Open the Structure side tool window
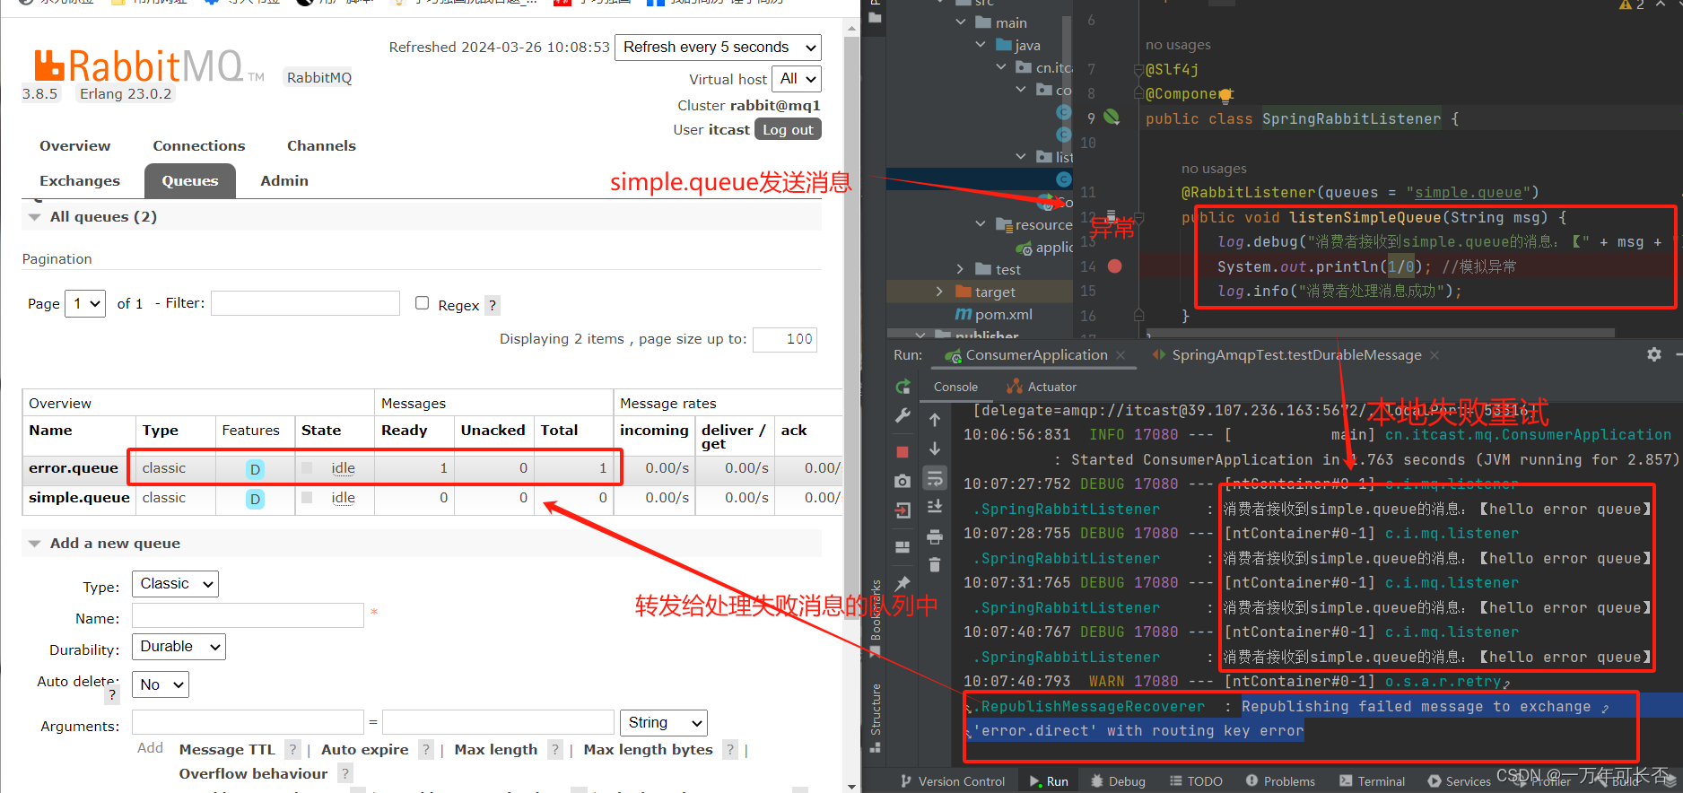Image resolution: width=1683 pixels, height=793 pixels. click(x=876, y=718)
